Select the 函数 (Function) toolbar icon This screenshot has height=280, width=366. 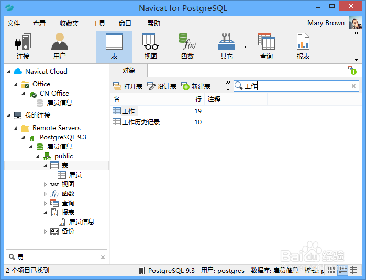tap(187, 46)
